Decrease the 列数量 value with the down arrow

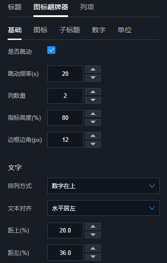pyautogui.click(x=93, y=100)
